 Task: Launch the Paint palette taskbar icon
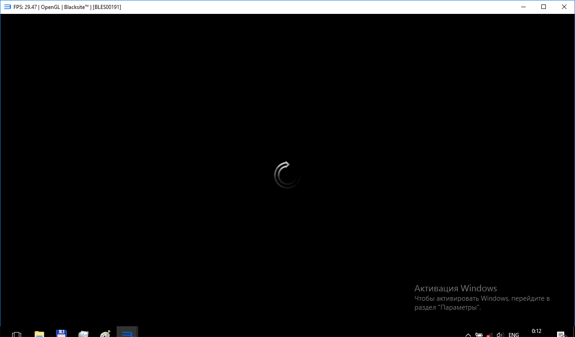click(x=105, y=334)
